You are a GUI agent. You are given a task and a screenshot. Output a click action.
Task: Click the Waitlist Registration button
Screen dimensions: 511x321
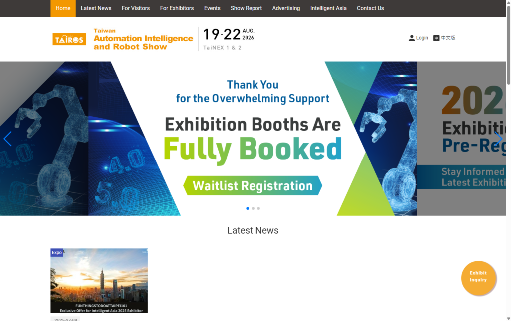tap(253, 186)
